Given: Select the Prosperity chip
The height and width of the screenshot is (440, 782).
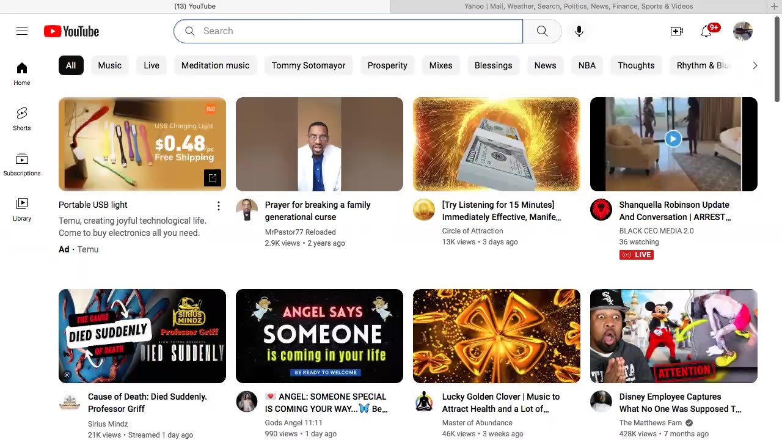Looking at the screenshot, I should [x=387, y=65].
